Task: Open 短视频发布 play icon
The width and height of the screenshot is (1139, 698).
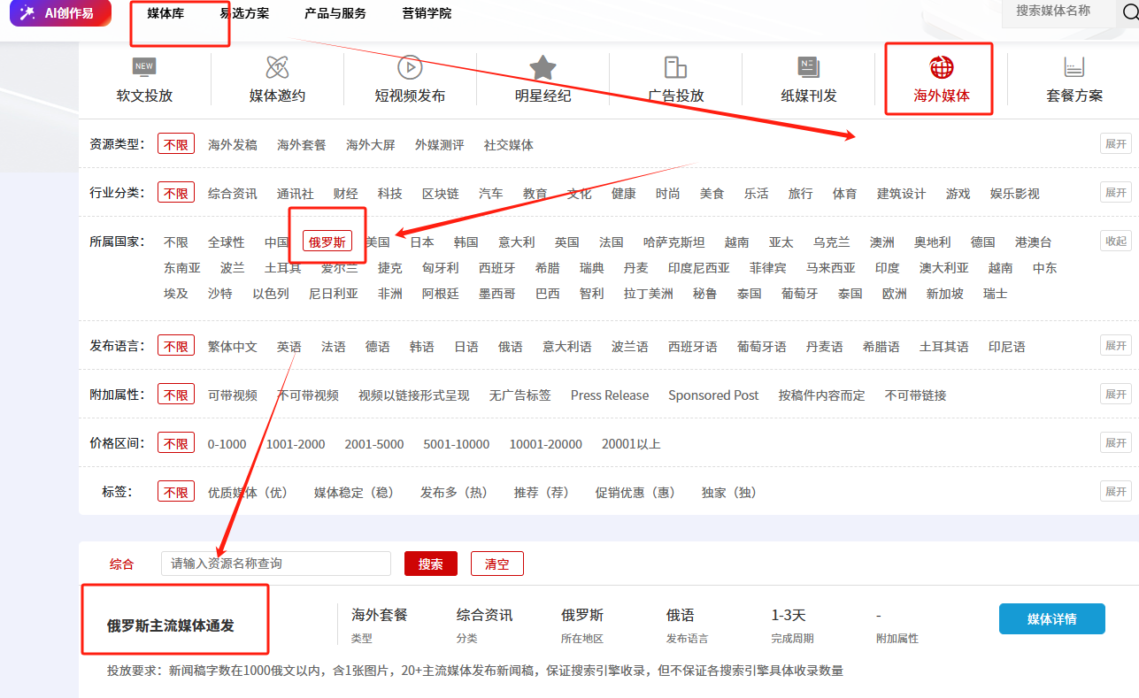Action: 410,67
